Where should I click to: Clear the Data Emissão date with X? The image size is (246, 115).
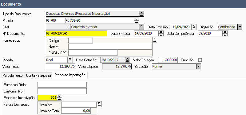[x=194, y=26]
